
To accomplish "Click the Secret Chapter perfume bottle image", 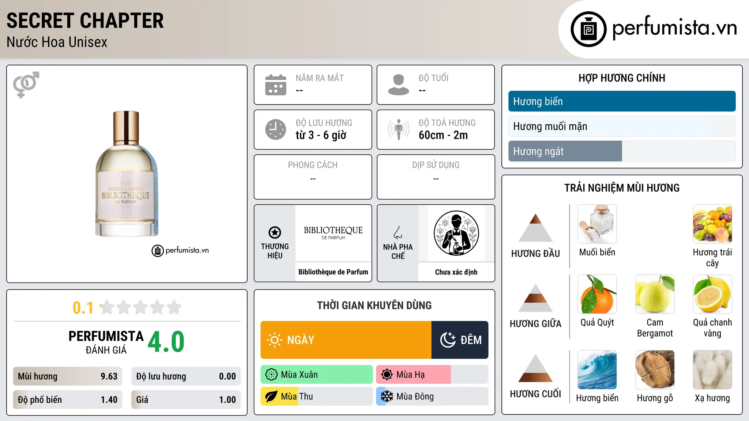I will coord(127,174).
